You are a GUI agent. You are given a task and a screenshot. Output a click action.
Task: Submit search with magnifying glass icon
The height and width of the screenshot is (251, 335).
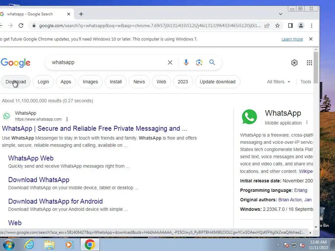(212, 62)
